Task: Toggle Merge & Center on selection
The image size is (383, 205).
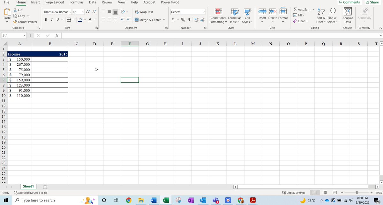Action: pos(147,19)
